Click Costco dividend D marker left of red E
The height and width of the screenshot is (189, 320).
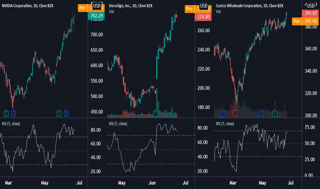tap(222, 113)
